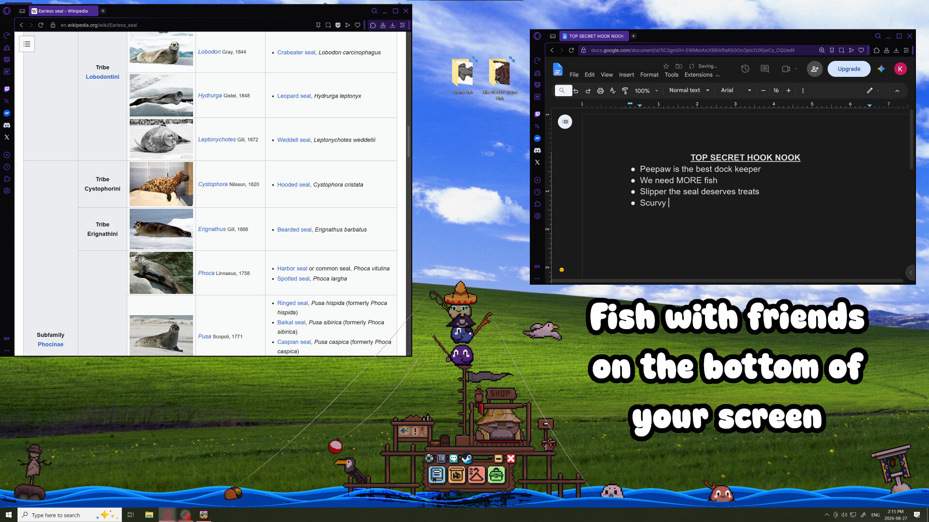Open the Twitch icon in Wikipedia browser sidebar
This screenshot has height=522, width=929.
pos(7,89)
